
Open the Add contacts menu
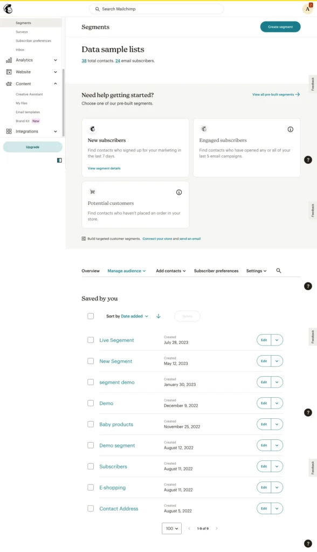[x=170, y=271]
